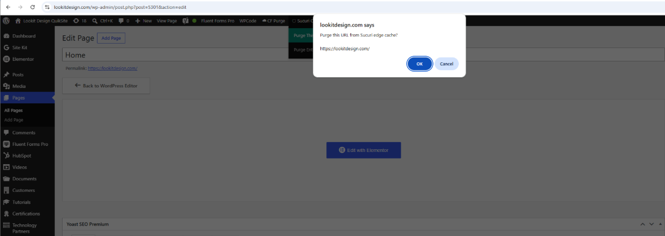Open site information icon in address bar
The image size is (665, 236).
47,7
